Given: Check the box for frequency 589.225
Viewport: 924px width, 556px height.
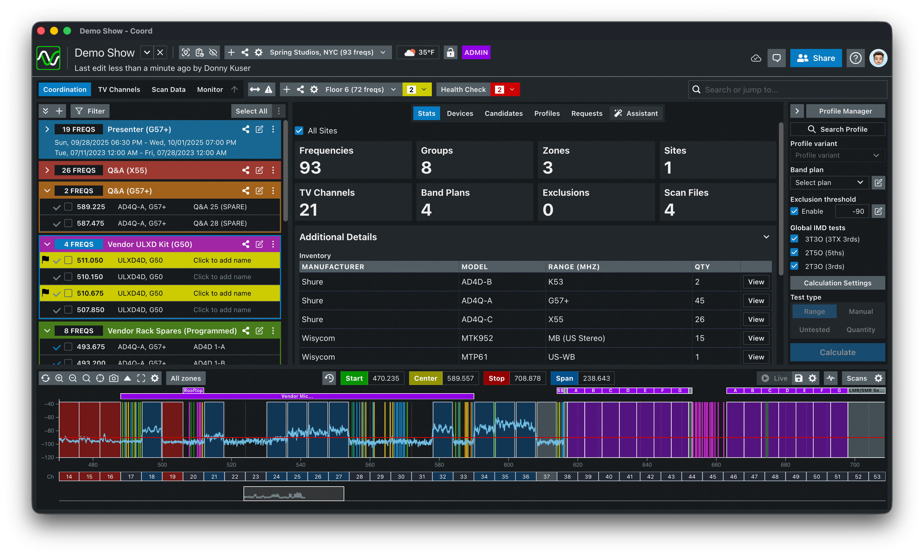Looking at the screenshot, I should pos(68,207).
